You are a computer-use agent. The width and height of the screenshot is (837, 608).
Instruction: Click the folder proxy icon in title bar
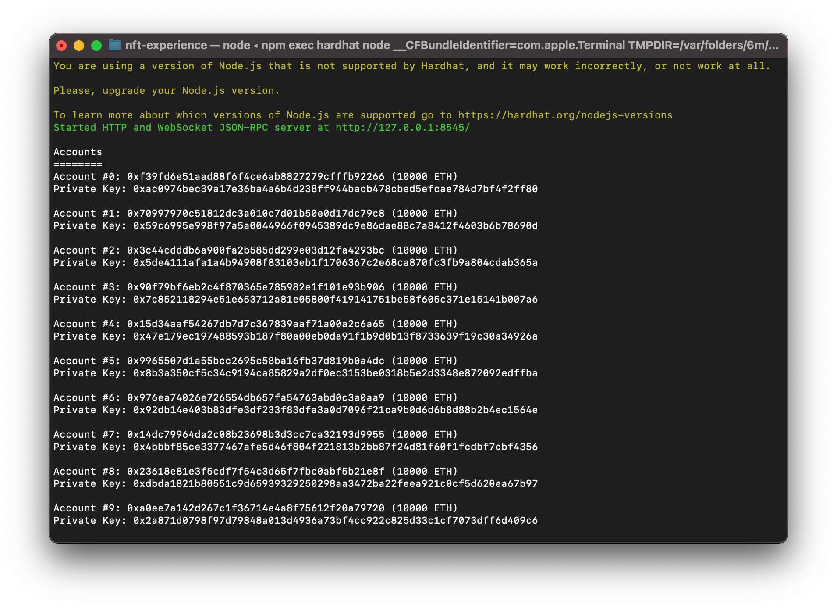pyautogui.click(x=115, y=45)
